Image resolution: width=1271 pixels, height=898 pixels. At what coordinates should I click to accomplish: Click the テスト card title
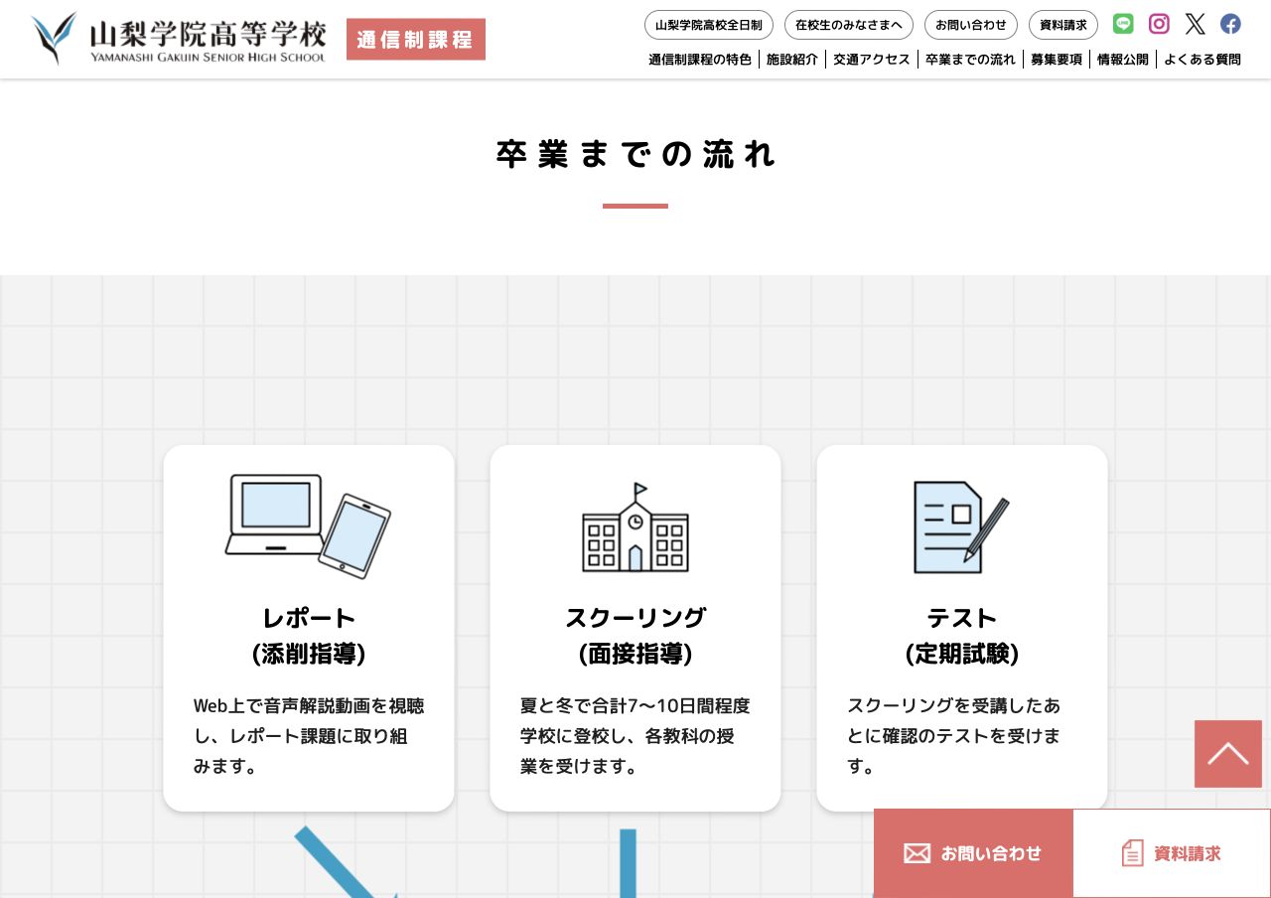pyautogui.click(x=962, y=618)
